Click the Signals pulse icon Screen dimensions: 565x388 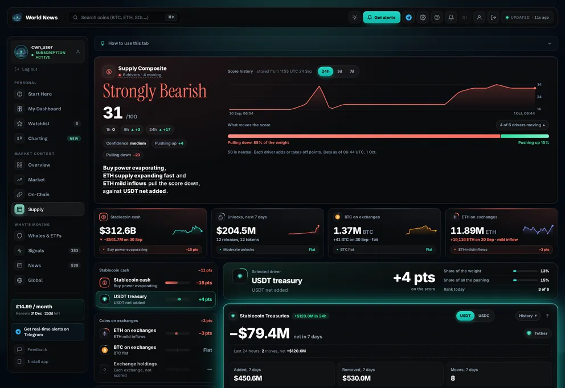click(x=19, y=250)
